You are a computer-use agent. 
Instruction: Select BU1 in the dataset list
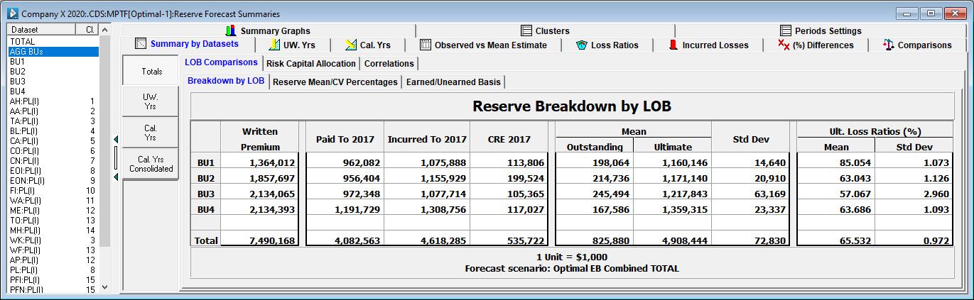tap(53, 62)
